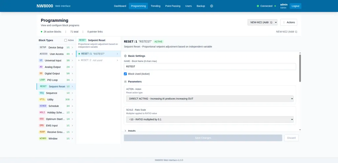Click the UI Universal Input badge icon
The image size is (338, 163).
tap(41, 60)
